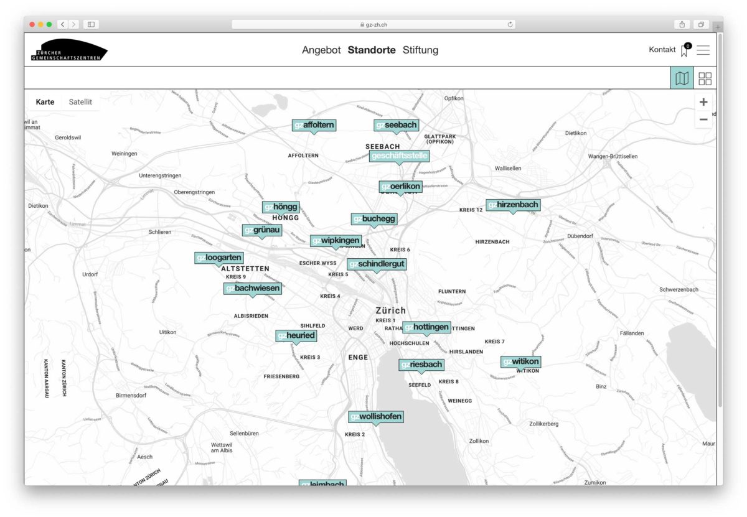Reload the page in Safari

point(510,24)
